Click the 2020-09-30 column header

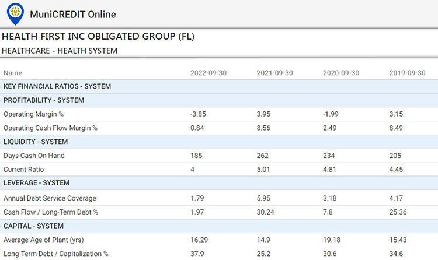click(x=341, y=73)
